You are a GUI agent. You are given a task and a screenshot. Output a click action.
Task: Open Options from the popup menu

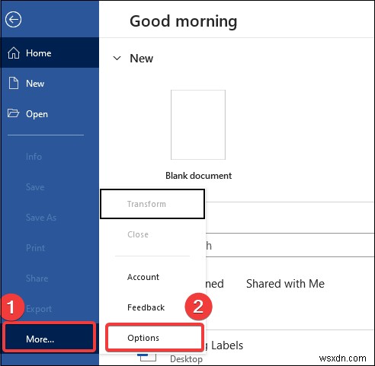tap(155, 338)
